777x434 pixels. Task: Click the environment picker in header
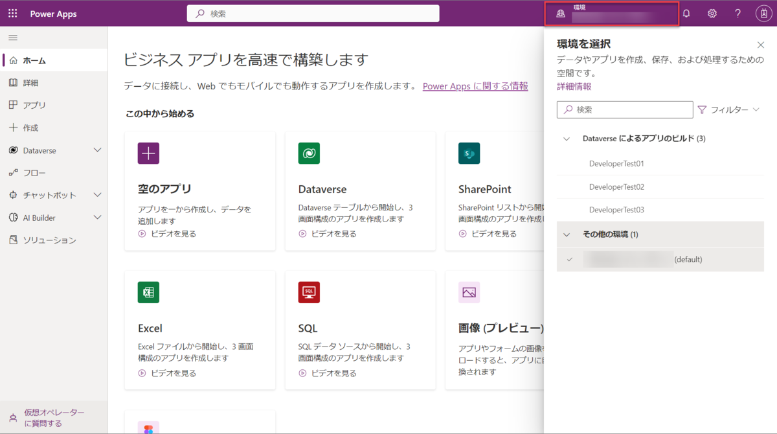(x=612, y=14)
